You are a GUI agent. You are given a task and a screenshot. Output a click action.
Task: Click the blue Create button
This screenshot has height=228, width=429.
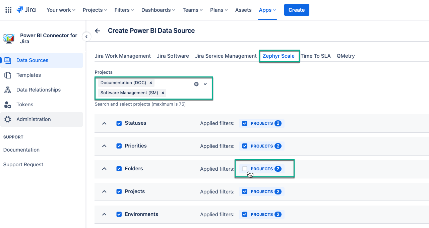click(296, 10)
